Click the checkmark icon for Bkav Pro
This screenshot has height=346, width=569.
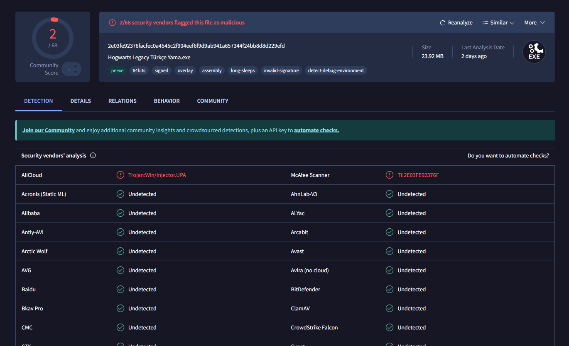pos(120,308)
